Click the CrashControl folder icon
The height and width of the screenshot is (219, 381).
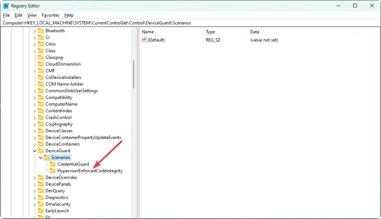click(x=41, y=117)
